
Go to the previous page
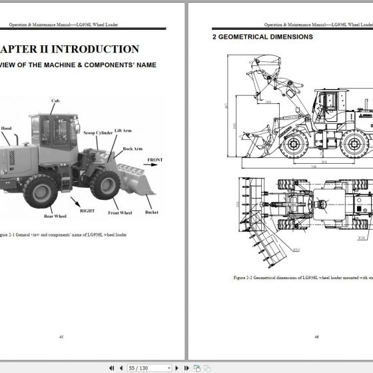tap(121, 368)
